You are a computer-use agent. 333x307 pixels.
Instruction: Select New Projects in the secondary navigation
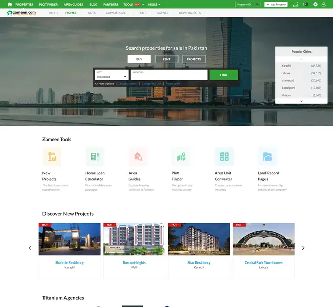[190, 13]
